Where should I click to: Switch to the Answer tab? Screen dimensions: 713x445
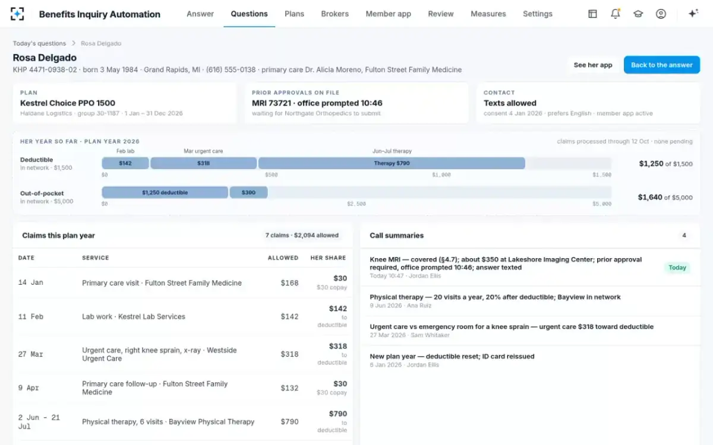pyautogui.click(x=200, y=14)
